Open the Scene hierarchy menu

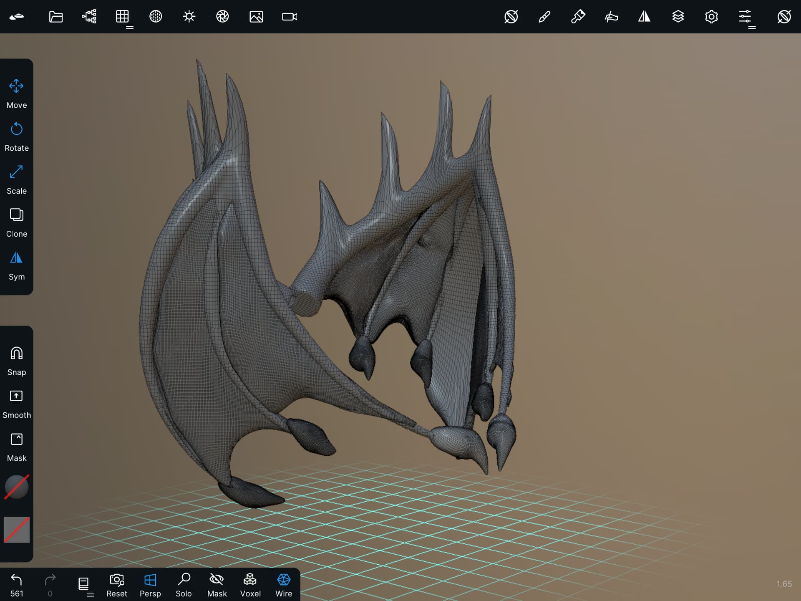[x=89, y=17]
